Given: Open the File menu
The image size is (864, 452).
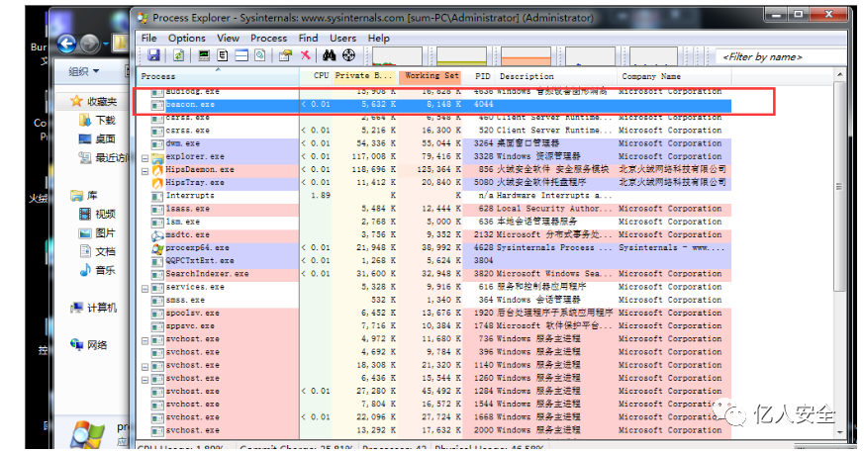Looking at the screenshot, I should click(x=148, y=38).
